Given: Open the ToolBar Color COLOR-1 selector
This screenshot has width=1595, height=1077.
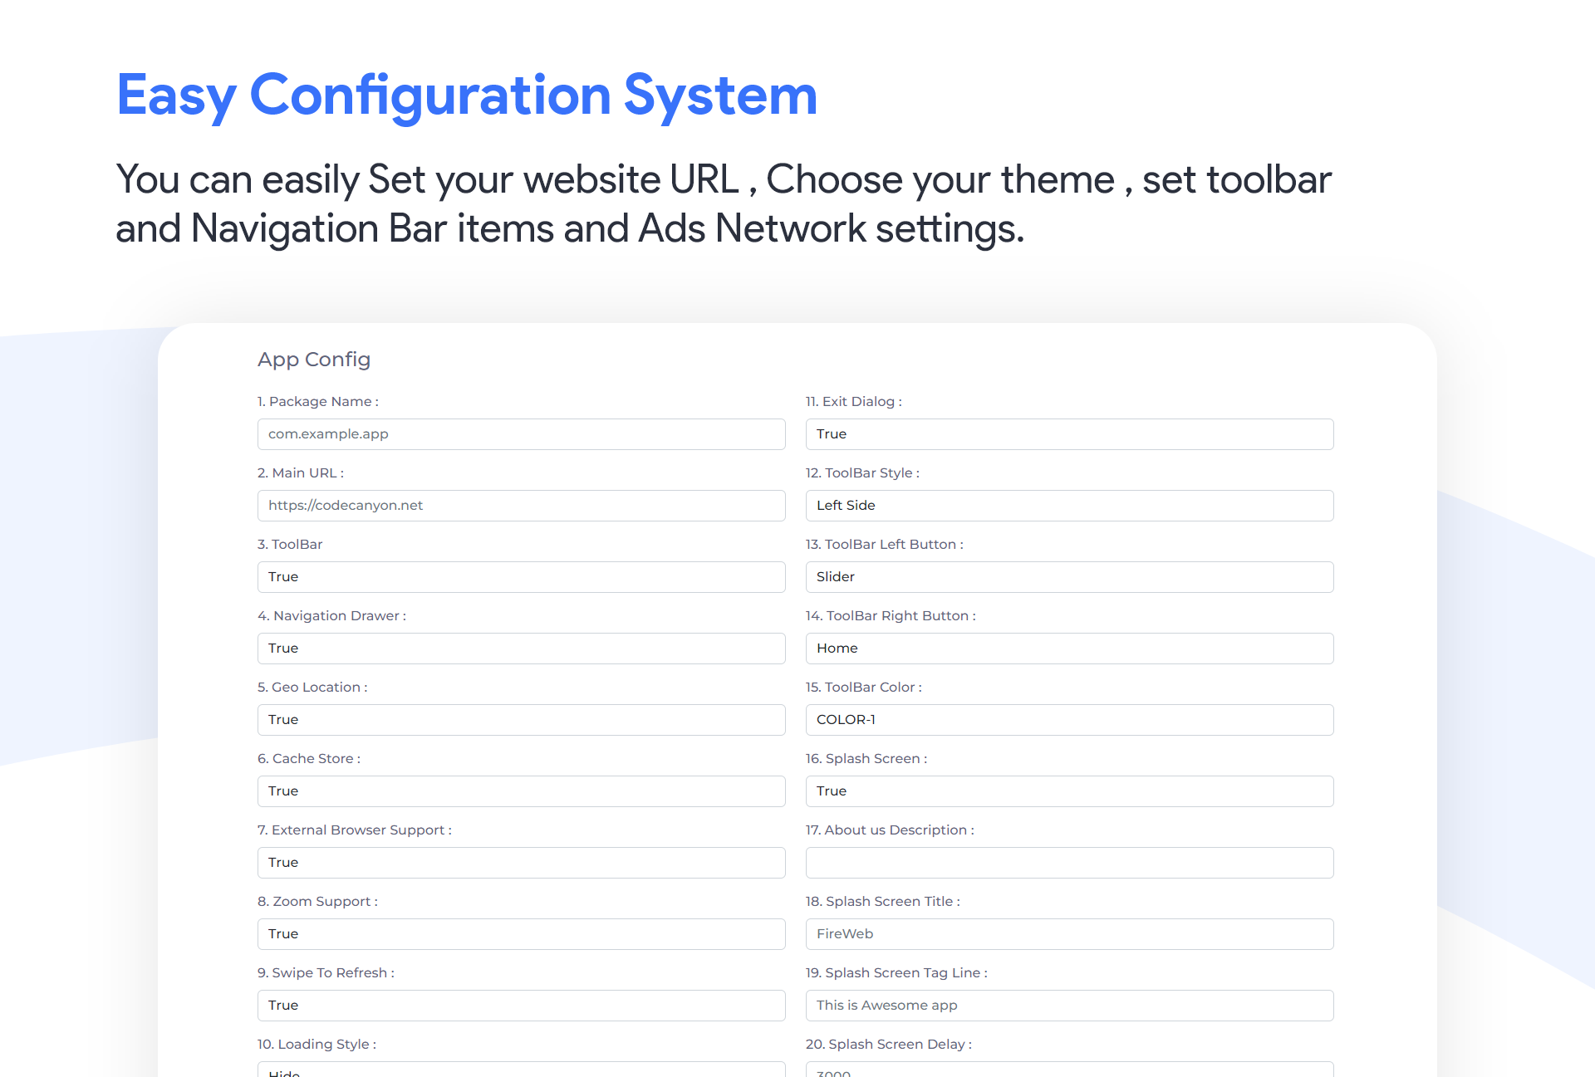Looking at the screenshot, I should (1069, 719).
